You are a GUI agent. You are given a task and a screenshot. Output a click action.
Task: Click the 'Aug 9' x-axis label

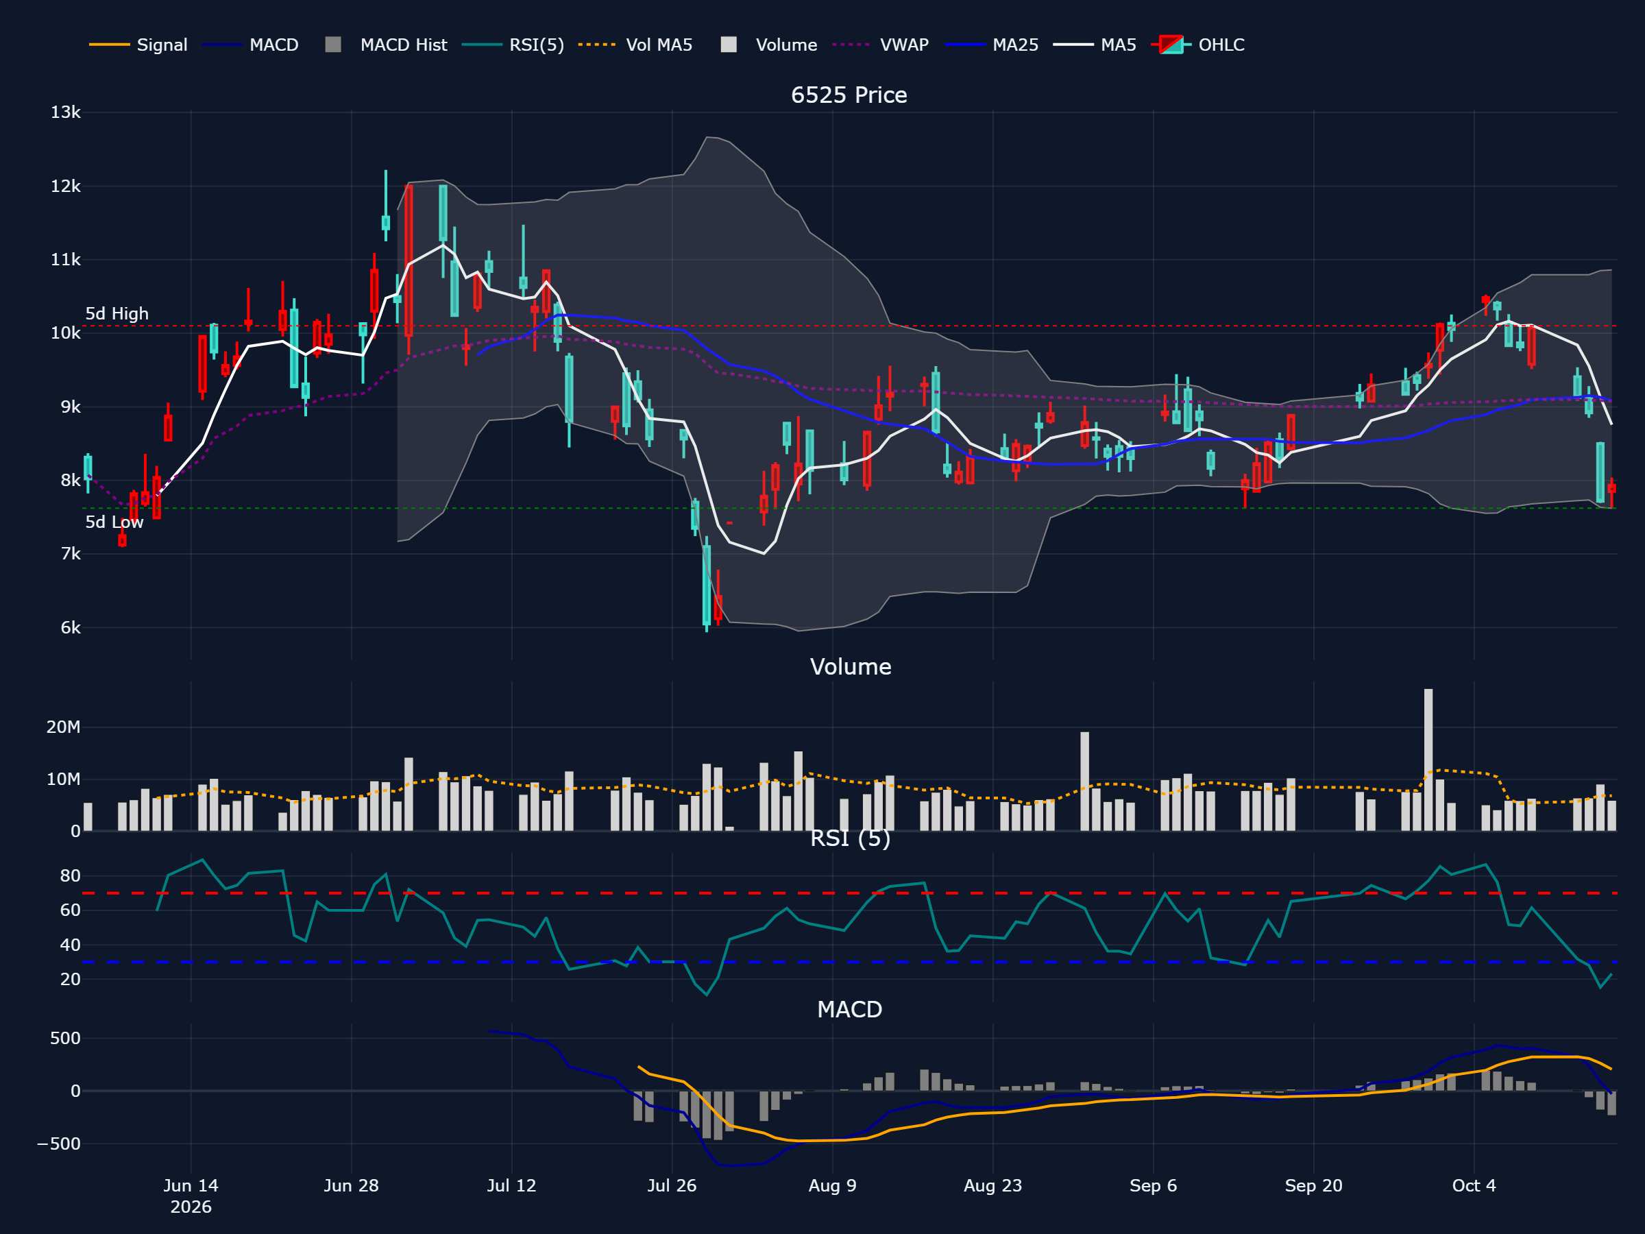coord(832,1185)
